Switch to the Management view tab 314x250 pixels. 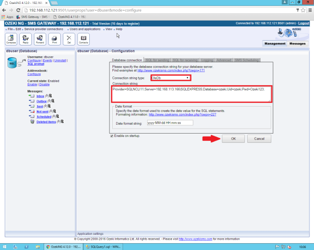[x=275, y=44]
